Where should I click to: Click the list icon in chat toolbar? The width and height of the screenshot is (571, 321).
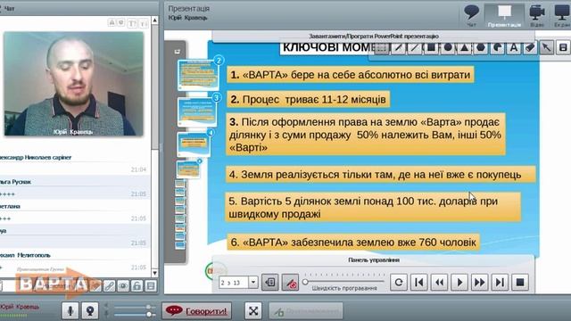[151, 285]
